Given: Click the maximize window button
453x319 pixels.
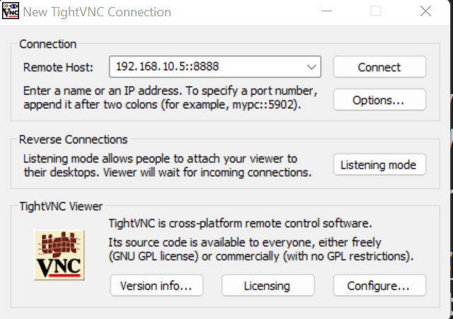Looking at the screenshot, I should pos(375,11).
